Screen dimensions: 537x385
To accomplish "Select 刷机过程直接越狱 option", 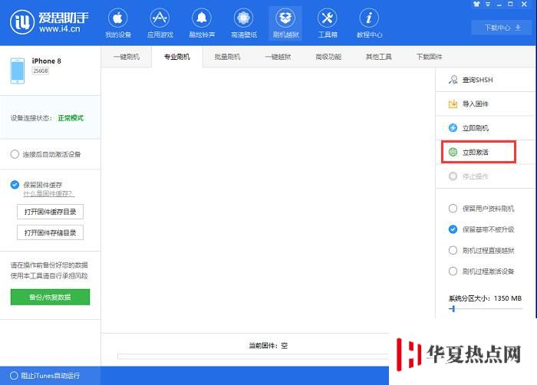I will click(453, 250).
